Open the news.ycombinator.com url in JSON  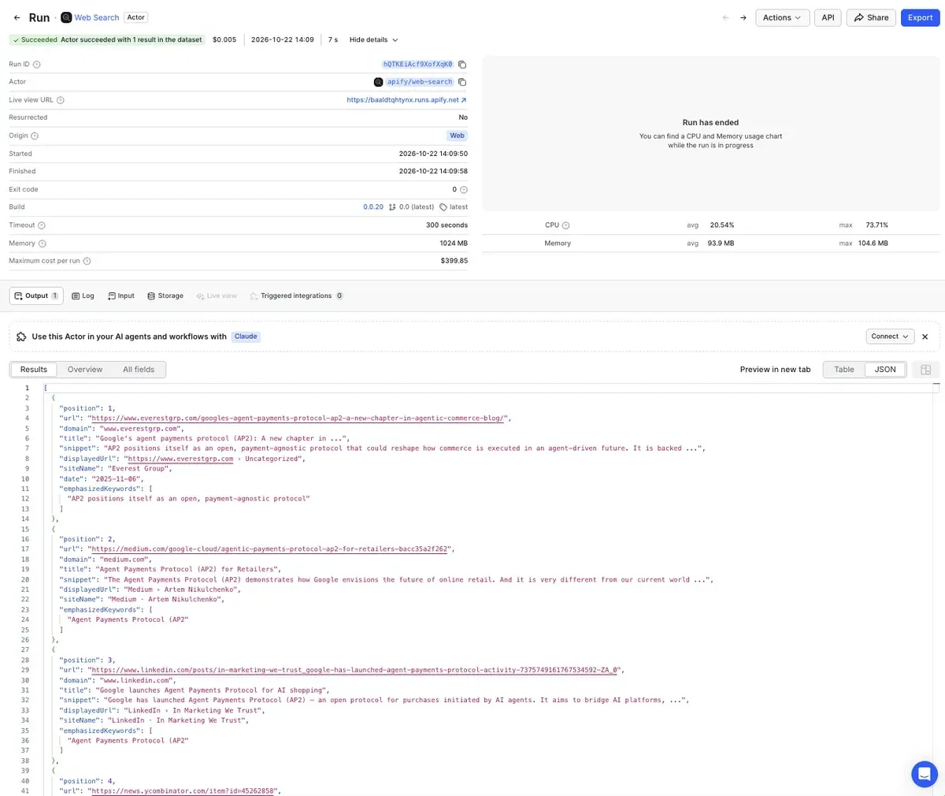(x=183, y=790)
